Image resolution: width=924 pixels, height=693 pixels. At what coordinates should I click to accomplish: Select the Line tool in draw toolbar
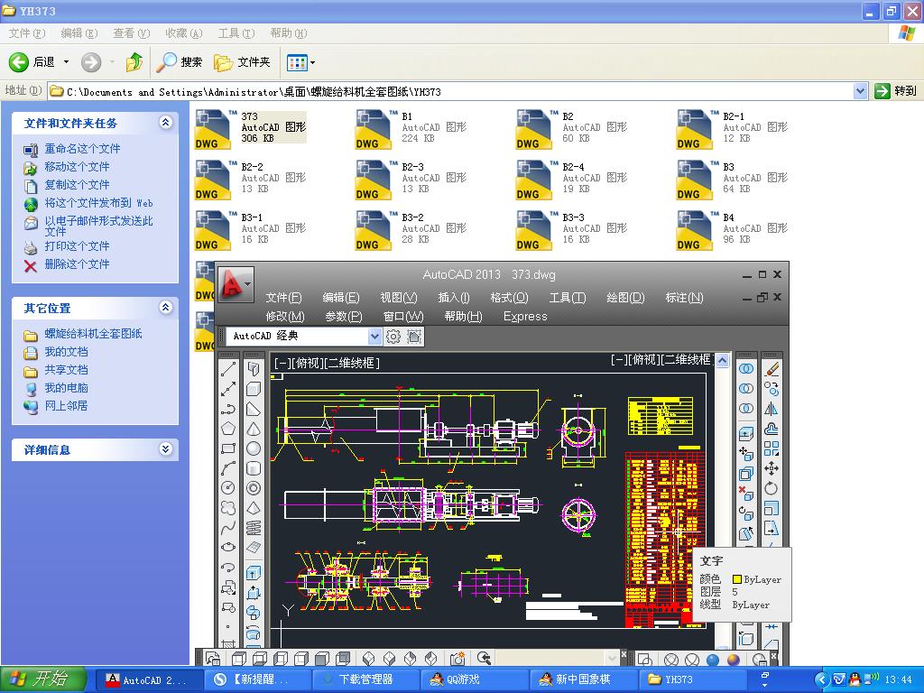[228, 369]
